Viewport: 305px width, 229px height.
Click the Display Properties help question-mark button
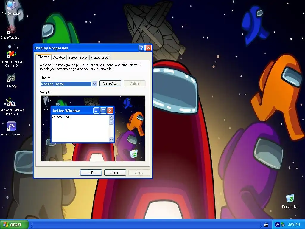(141, 48)
